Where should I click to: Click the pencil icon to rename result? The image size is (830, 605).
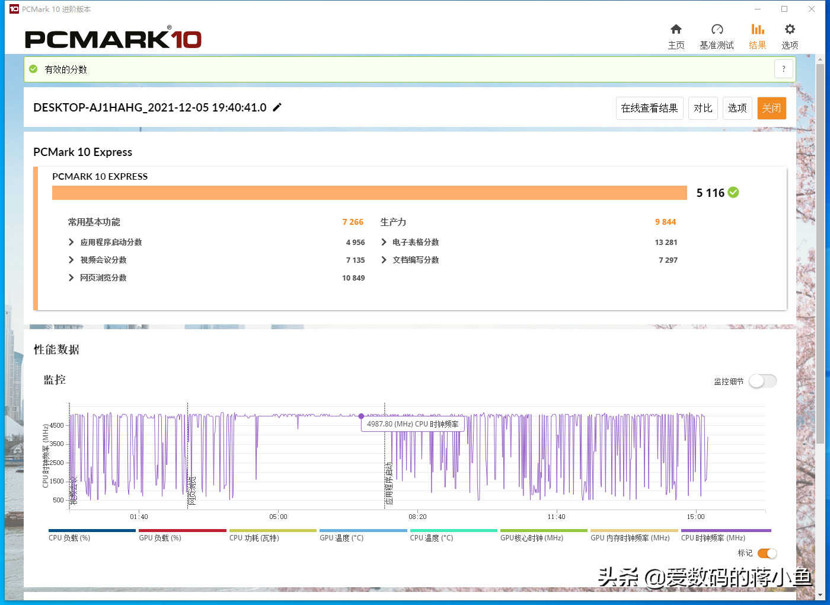tap(277, 107)
